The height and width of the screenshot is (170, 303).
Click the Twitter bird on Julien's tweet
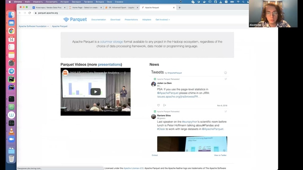(225, 79)
